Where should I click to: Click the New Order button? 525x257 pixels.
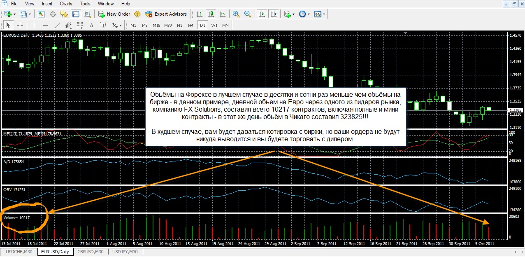tap(114, 14)
